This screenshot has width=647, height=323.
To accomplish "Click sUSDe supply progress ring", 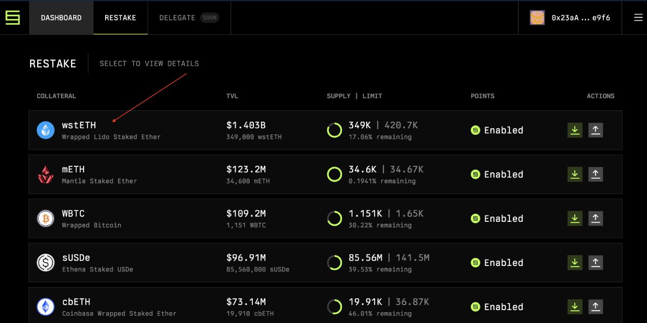I will (x=334, y=262).
